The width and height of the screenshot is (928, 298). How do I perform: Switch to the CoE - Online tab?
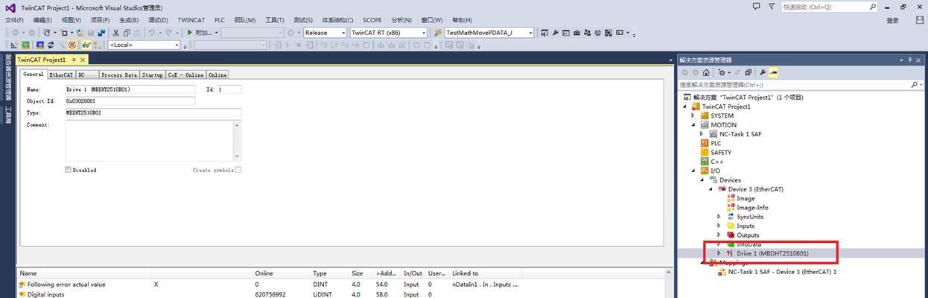pyautogui.click(x=185, y=75)
